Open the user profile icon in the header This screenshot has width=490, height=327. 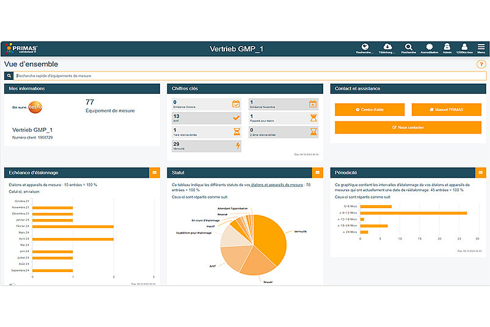click(x=464, y=48)
